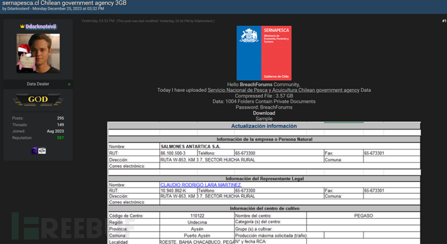Click the gold crown icon beside username

[x=22, y=26]
